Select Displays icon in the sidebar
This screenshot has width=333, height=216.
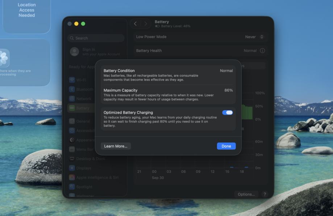click(72, 168)
